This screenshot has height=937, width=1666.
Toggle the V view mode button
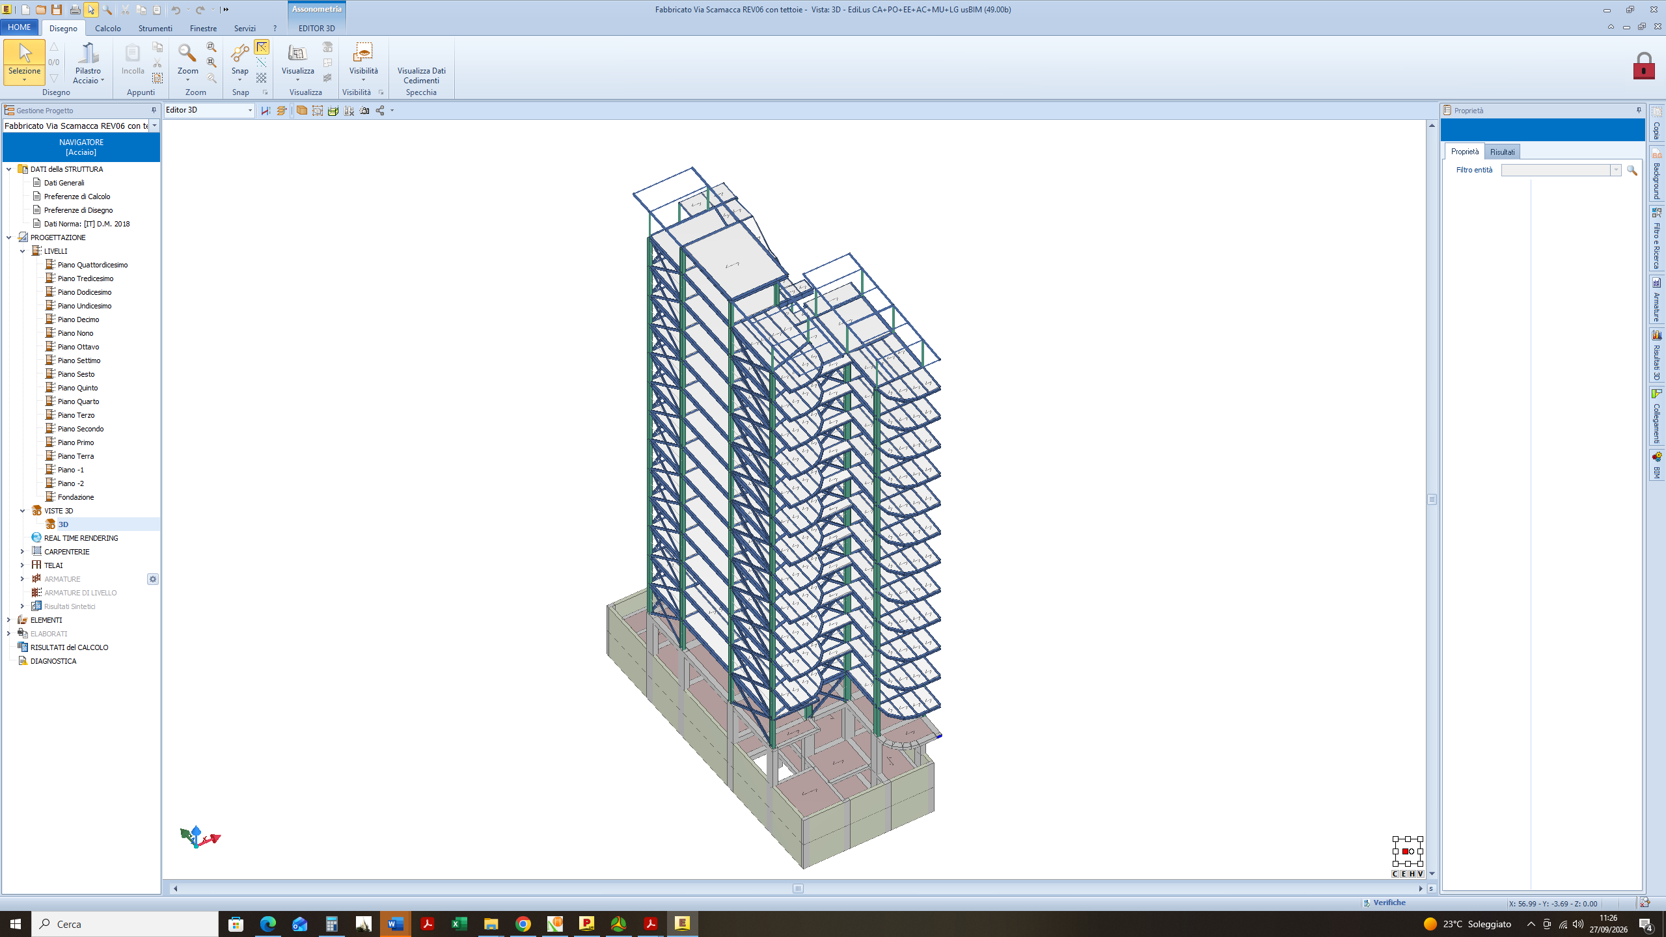click(1421, 874)
